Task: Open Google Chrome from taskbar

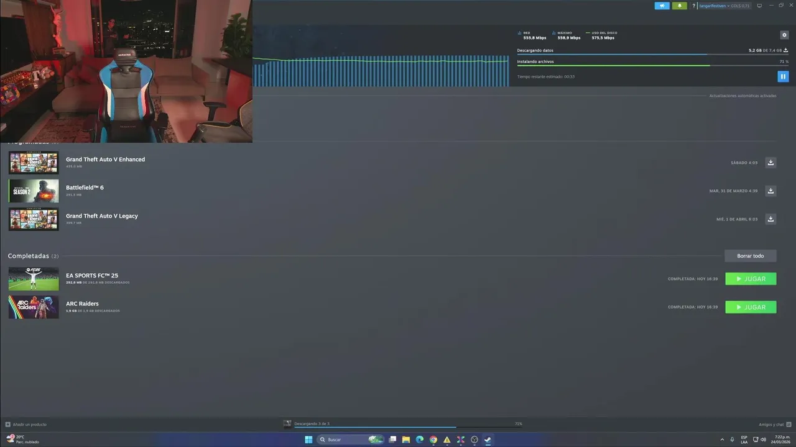Action: click(433, 440)
